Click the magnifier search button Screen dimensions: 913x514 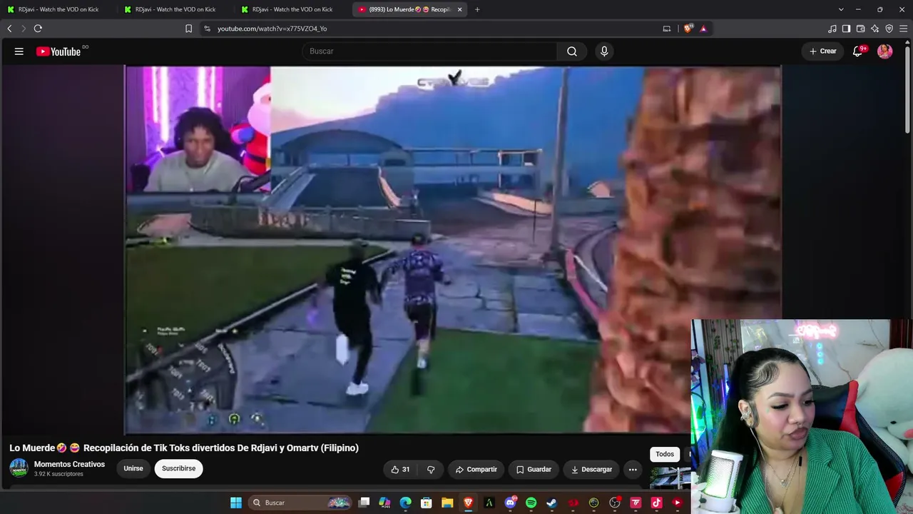(572, 51)
